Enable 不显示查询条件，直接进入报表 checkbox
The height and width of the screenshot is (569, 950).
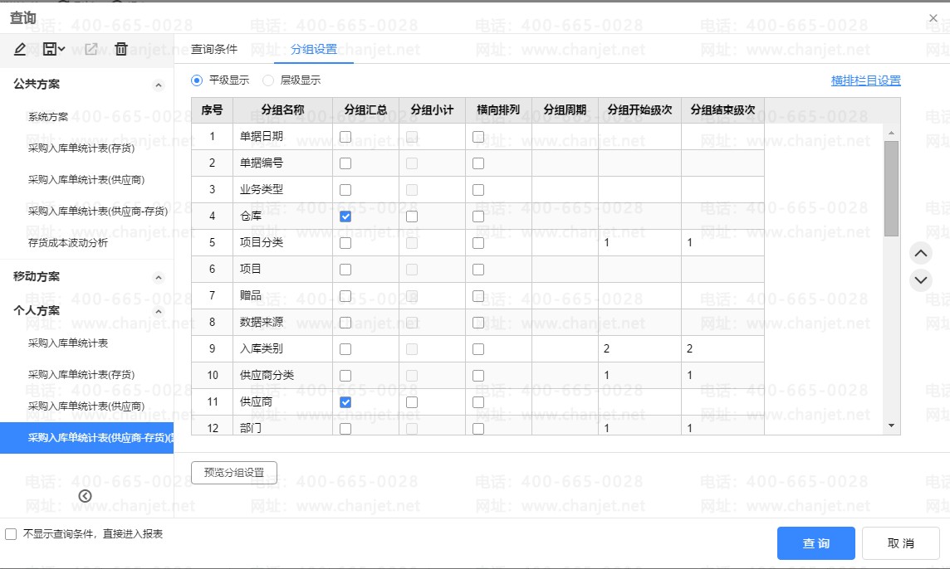[x=11, y=534]
